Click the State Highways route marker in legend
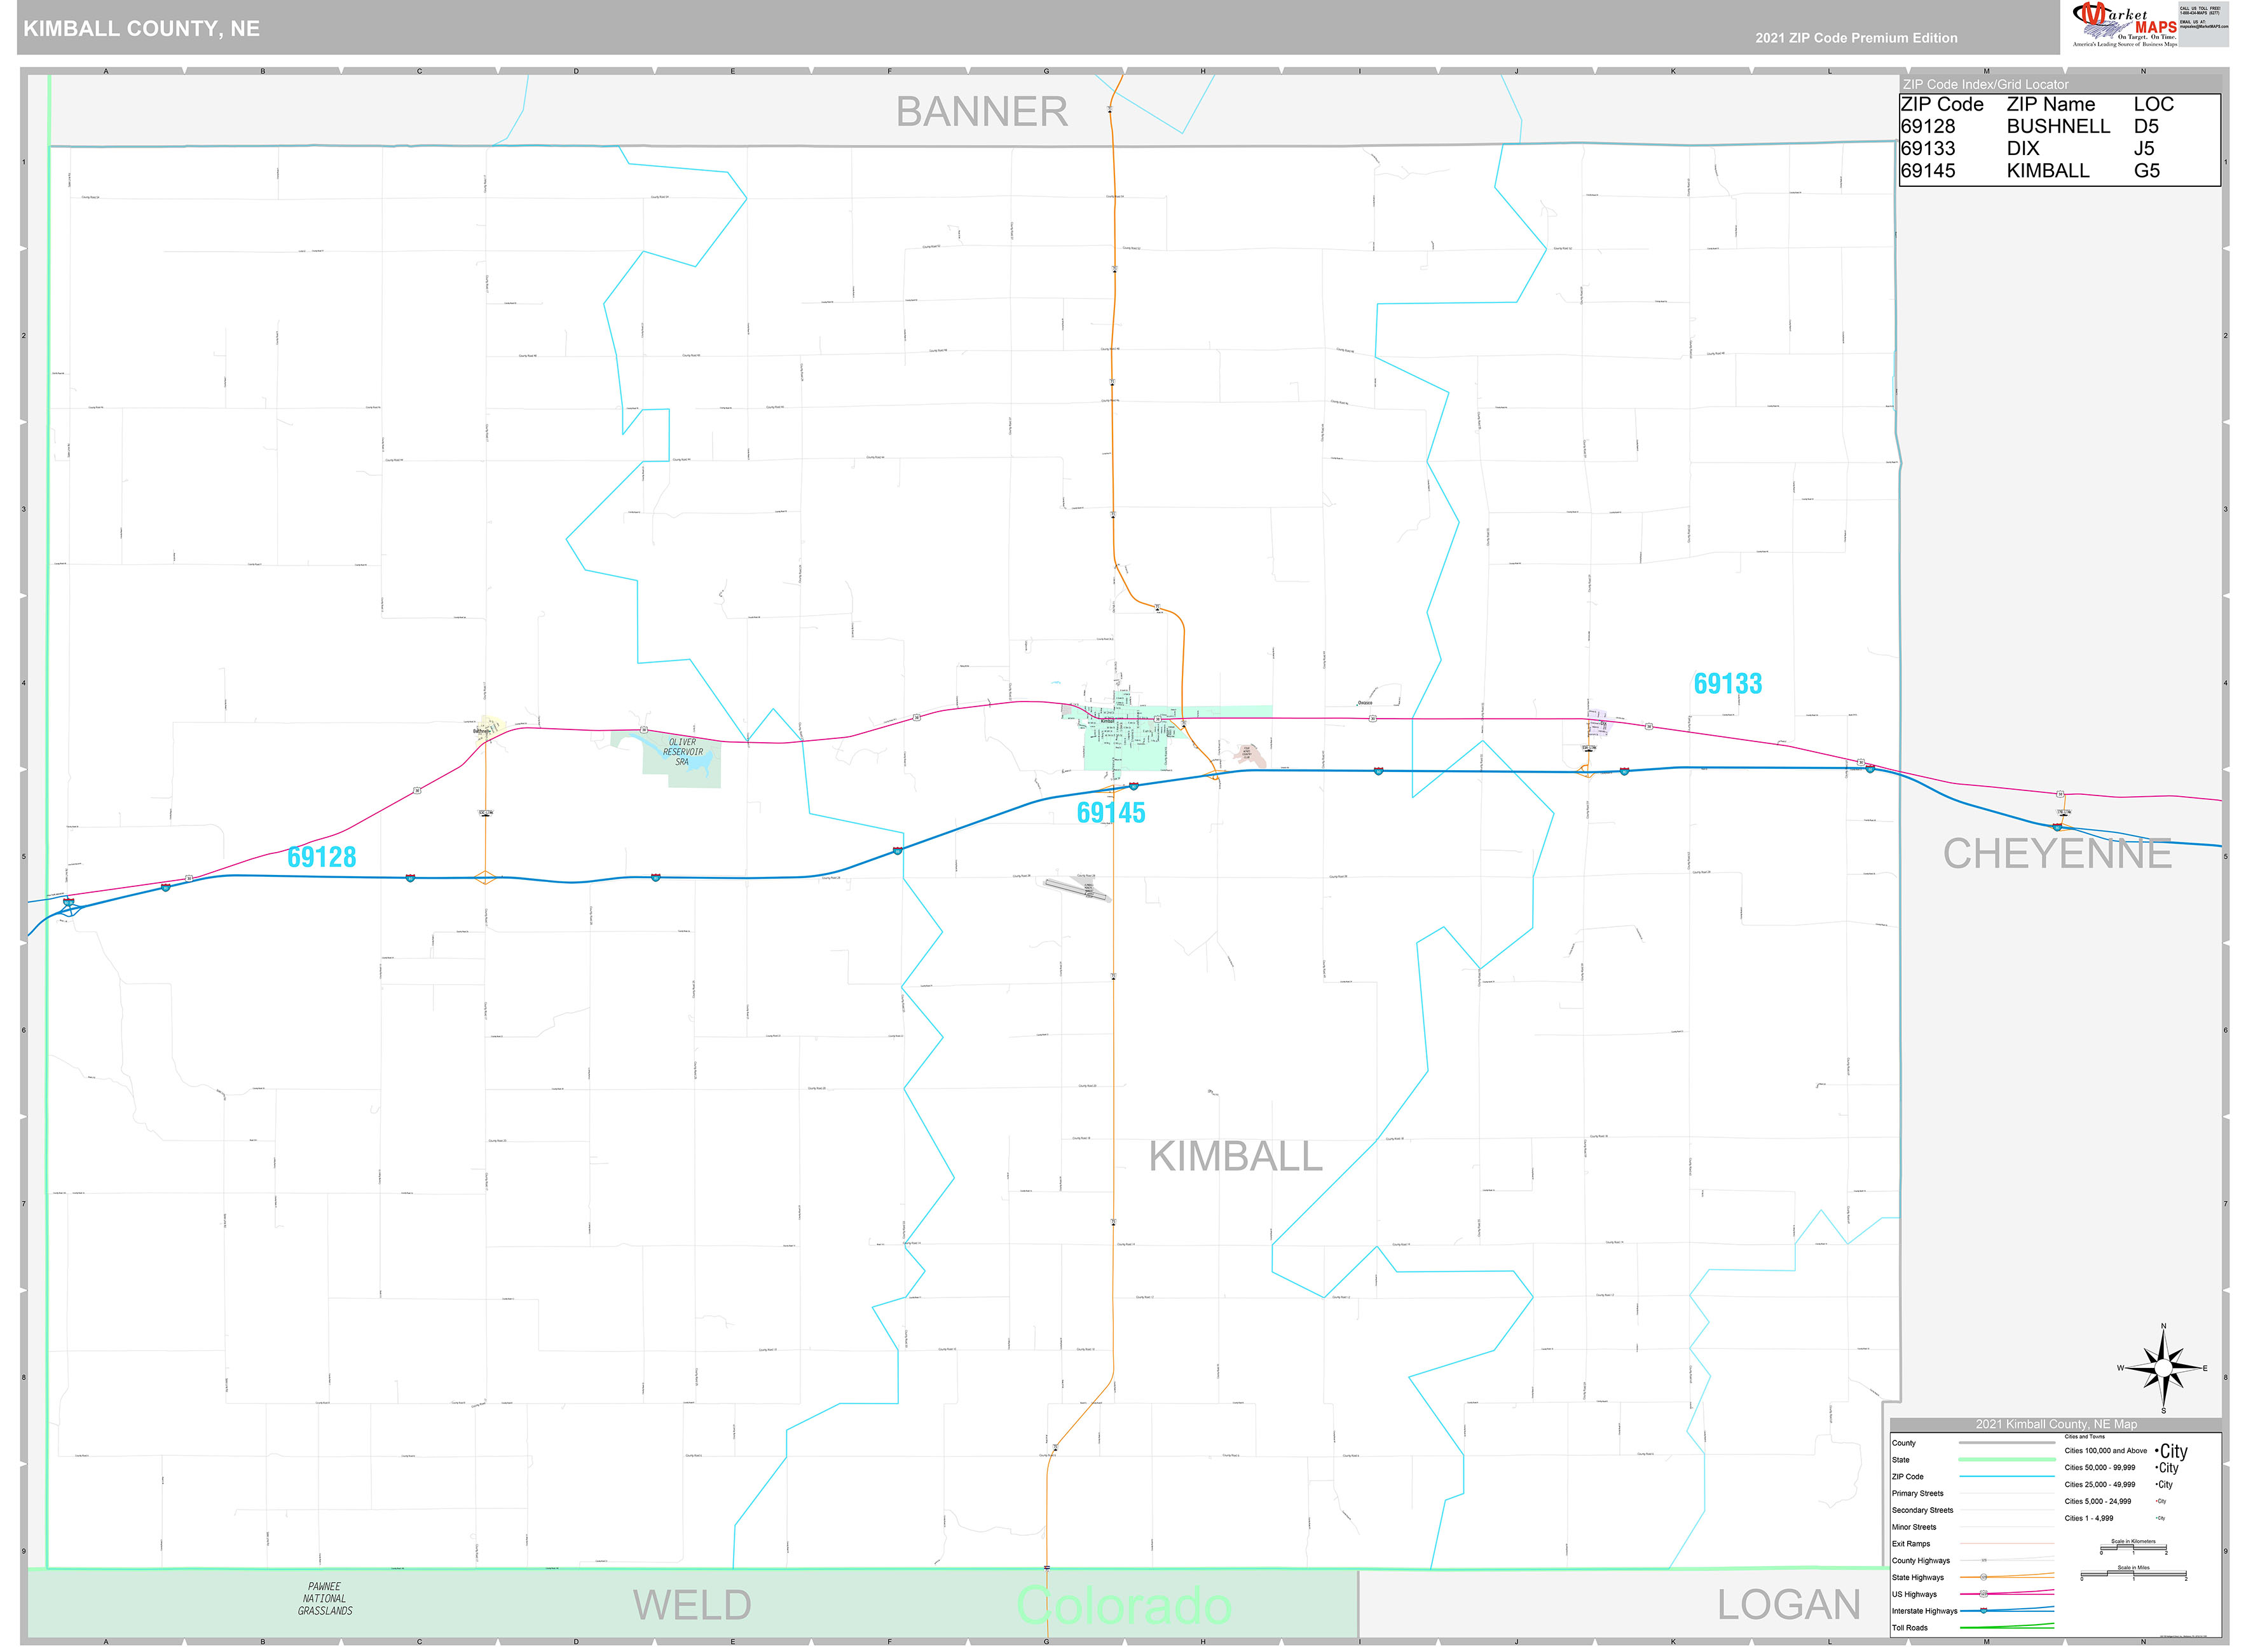Viewport: 2246px width, 1652px height. coord(1983,1577)
